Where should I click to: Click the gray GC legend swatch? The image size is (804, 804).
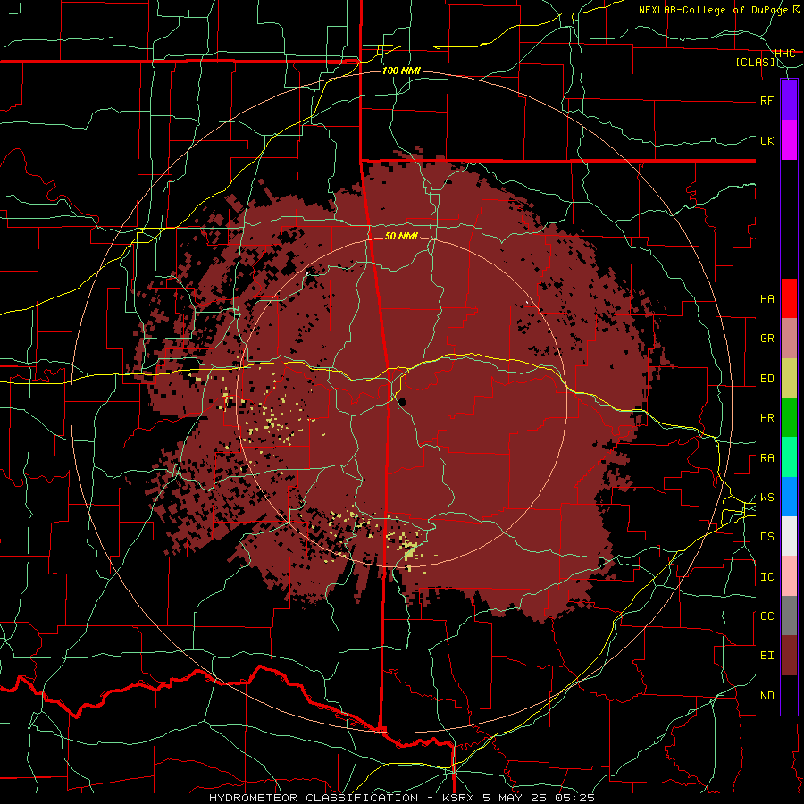[789, 616]
